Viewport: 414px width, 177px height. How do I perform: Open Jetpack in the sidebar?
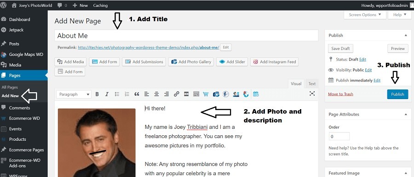click(x=17, y=30)
